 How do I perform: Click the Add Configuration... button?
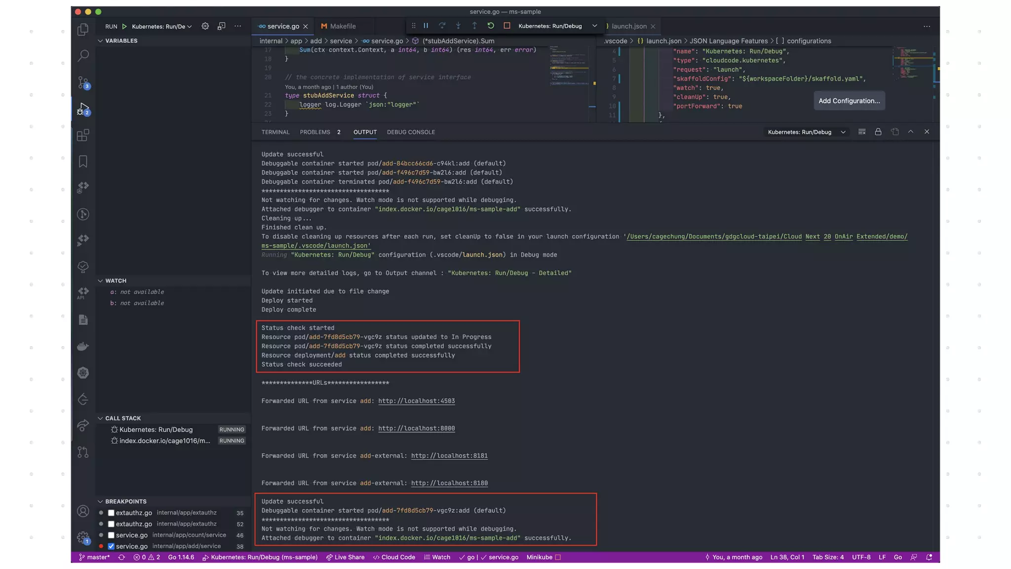point(849,101)
